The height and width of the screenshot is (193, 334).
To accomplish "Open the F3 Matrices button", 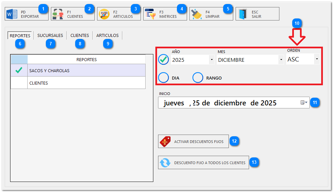I will [x=165, y=14].
